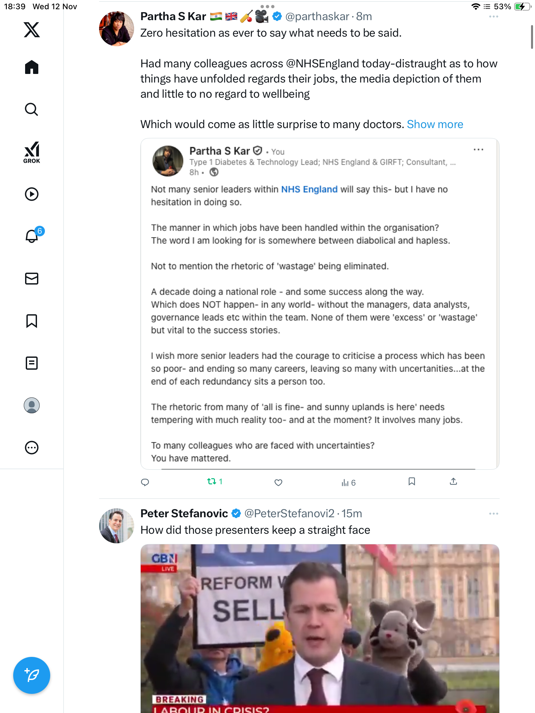Bookmark Partha Kar's post
The height and width of the screenshot is (713, 535).
point(411,482)
